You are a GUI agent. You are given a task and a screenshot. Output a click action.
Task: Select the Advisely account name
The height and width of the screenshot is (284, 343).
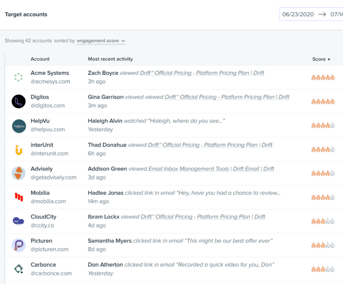41,169
